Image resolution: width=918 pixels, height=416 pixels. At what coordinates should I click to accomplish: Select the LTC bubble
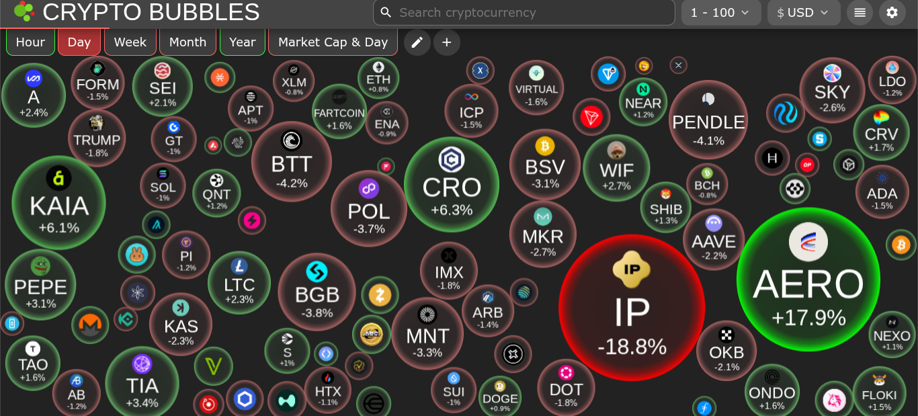(239, 282)
